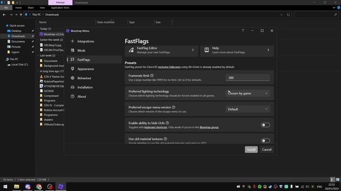This screenshot has height=191, width=341.
Task: Click the question mark help button in Bloxstrap title bar
Action: pyautogui.click(x=243, y=31)
